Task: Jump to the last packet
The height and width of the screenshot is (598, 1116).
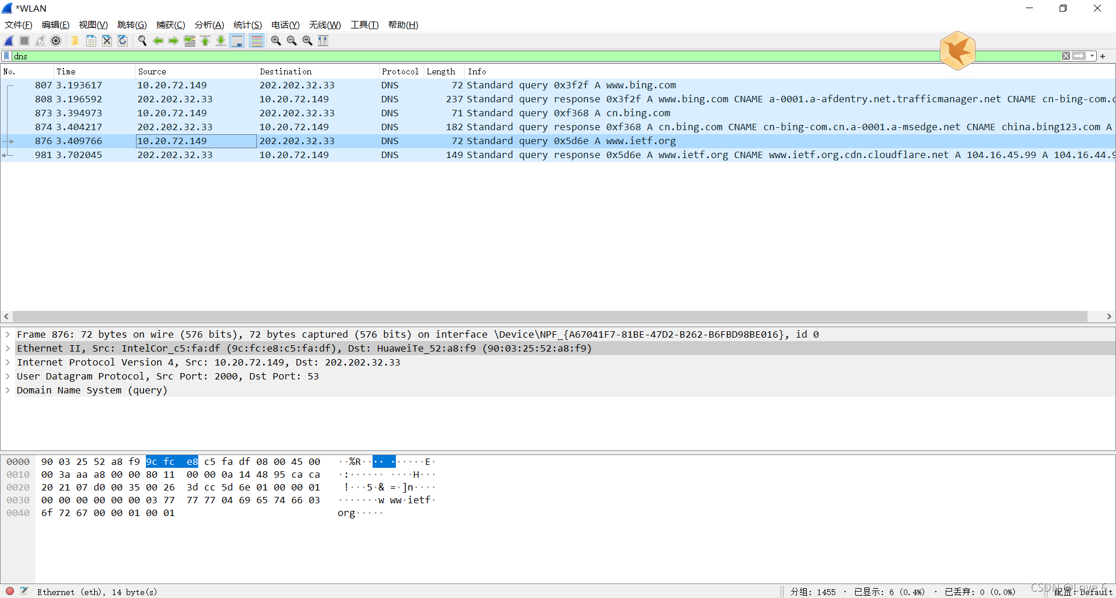Action: [x=221, y=41]
